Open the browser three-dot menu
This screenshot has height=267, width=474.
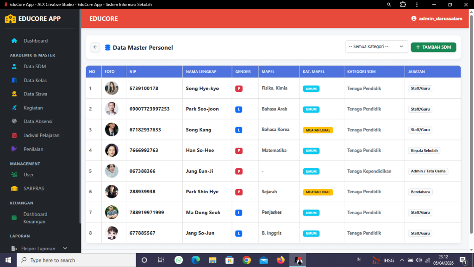[x=417, y=5]
